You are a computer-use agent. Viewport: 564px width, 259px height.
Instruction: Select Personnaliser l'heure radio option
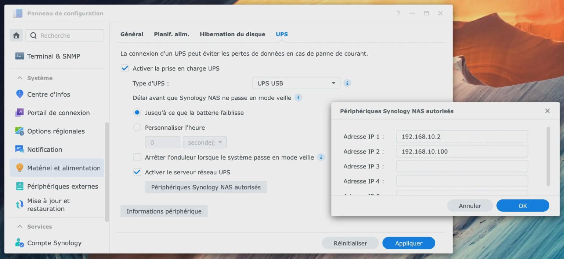tap(137, 127)
